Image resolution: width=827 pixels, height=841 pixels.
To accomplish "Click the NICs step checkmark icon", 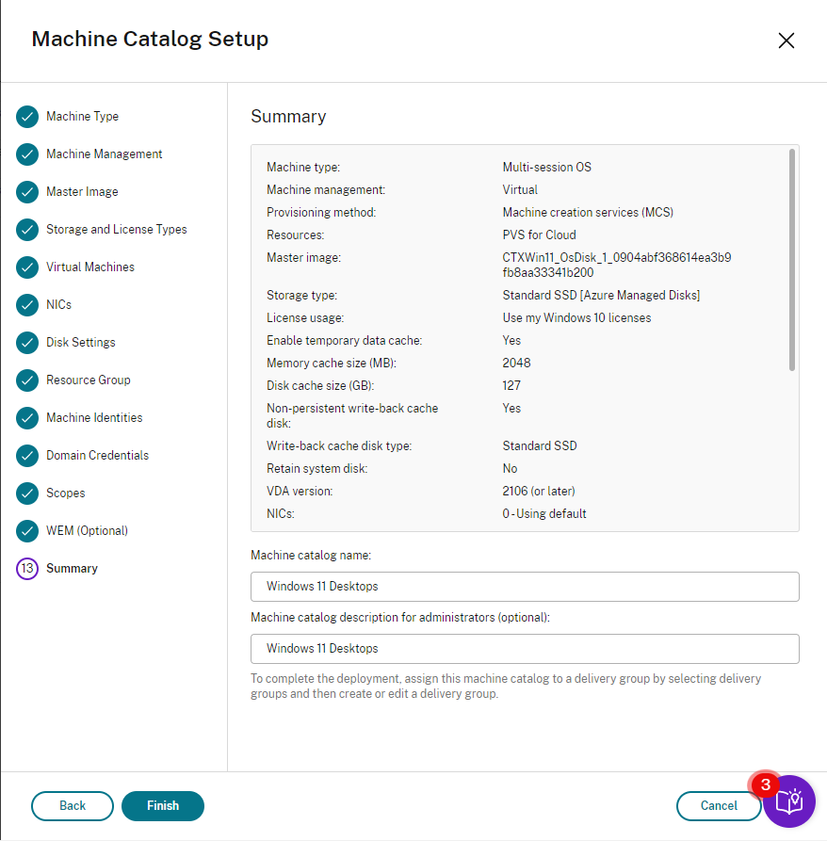I will (27, 305).
